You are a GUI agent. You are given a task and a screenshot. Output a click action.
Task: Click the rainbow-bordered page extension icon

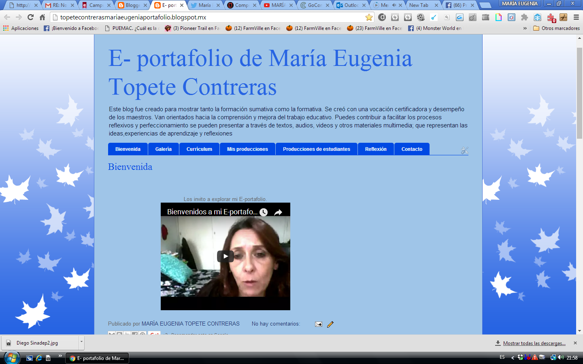point(498,17)
